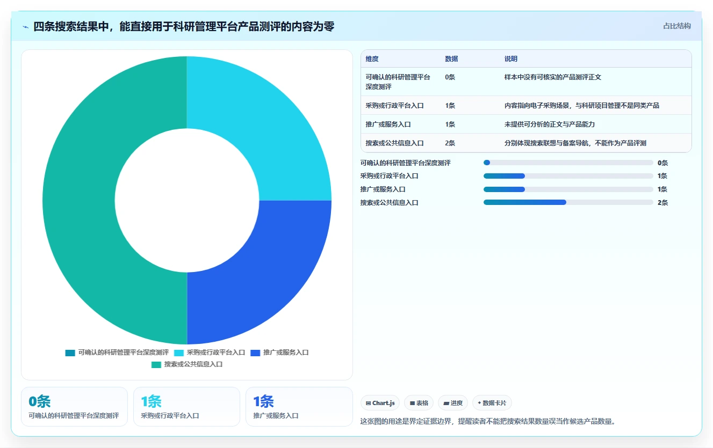Click the 0条 value in the table
Screen dimensions: 713x448
click(x=450, y=77)
